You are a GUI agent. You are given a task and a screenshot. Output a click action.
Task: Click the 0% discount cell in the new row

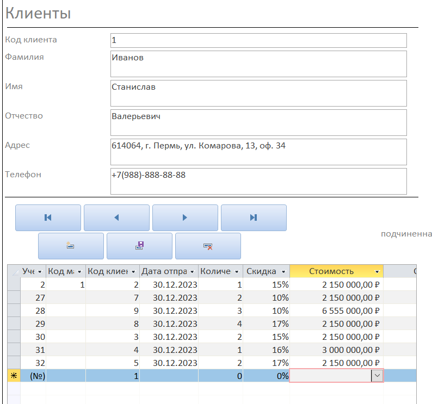pyautogui.click(x=267, y=376)
